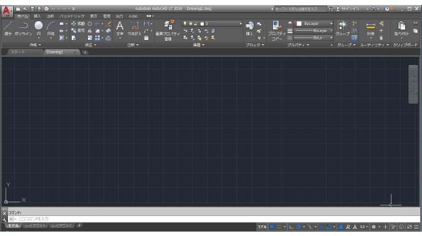Open the Layer Properties Manager (画層プロパティ管理)
Screen dimensions: 422x236
click(x=168, y=30)
